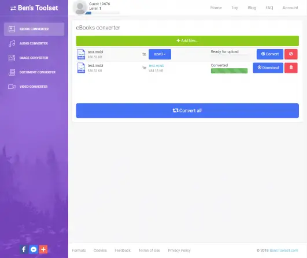Open the test.epub file link

(x=157, y=66)
